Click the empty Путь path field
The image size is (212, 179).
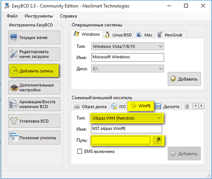pyautogui.click(x=121, y=140)
